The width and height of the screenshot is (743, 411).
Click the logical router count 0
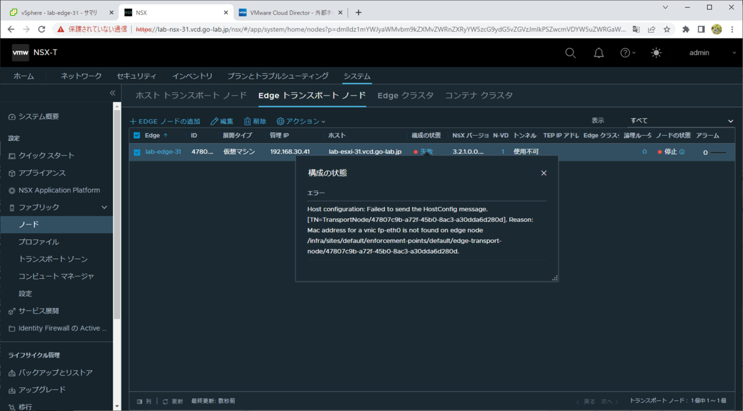point(644,152)
